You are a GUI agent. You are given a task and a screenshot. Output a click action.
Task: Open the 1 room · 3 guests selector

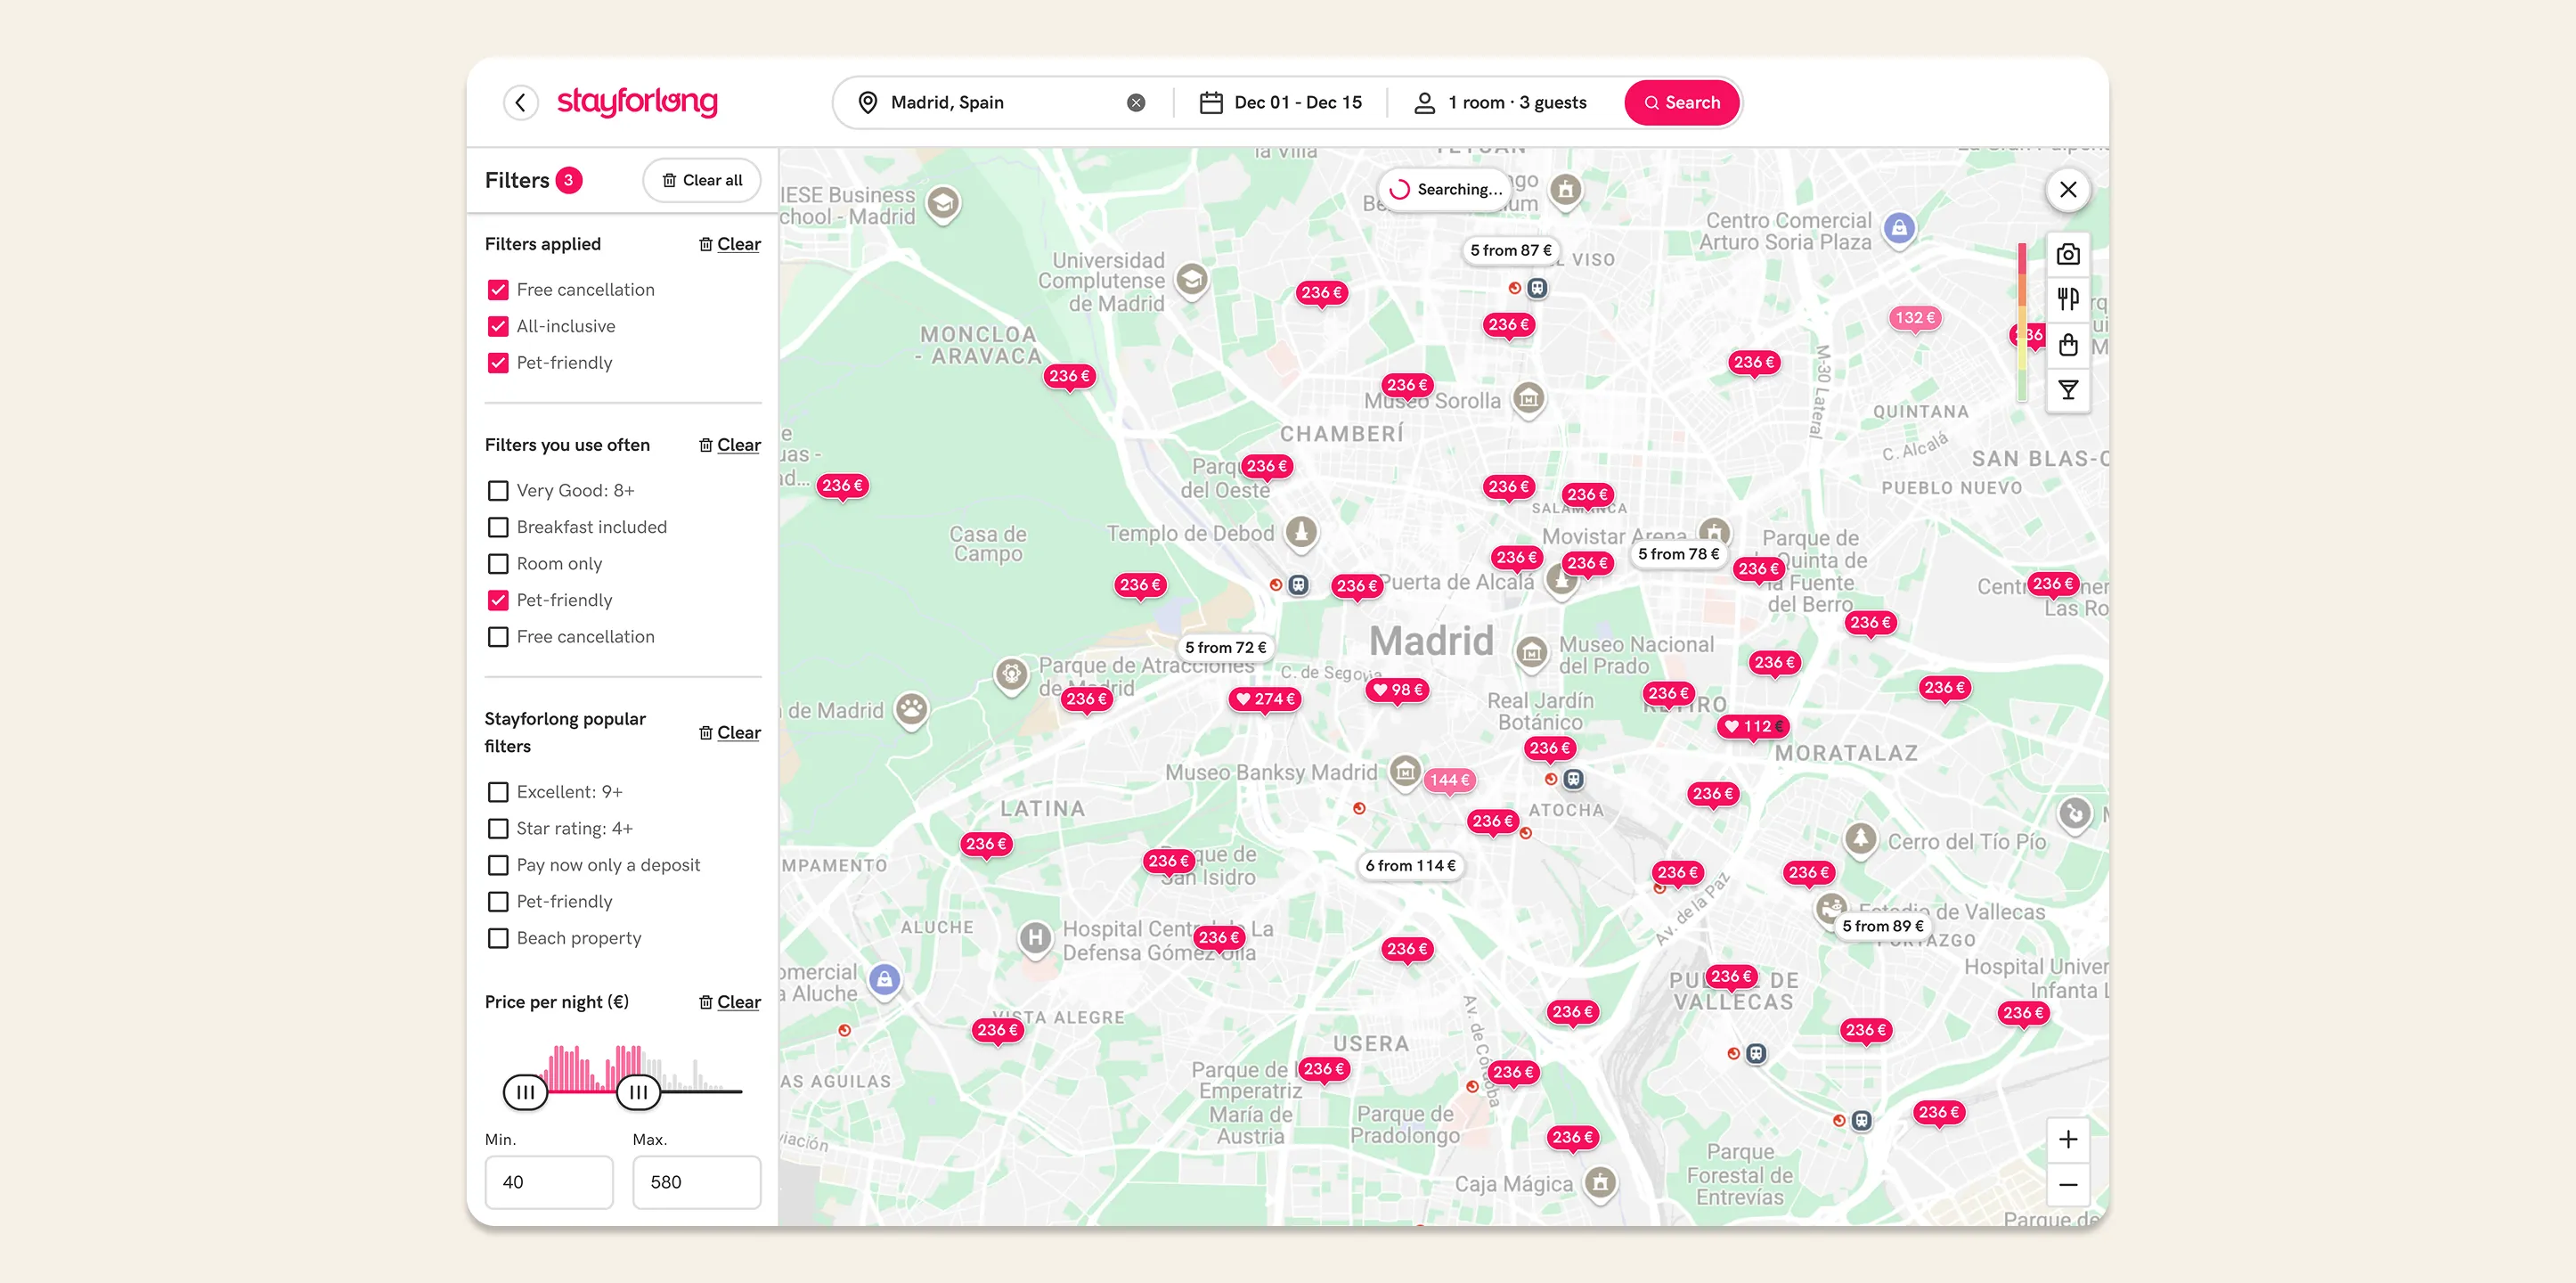(x=1500, y=102)
